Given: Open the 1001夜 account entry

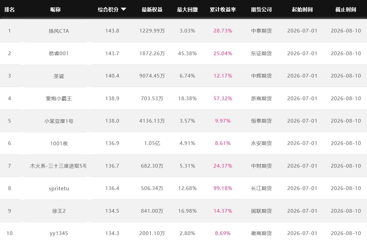Looking at the screenshot, I should [59, 143].
